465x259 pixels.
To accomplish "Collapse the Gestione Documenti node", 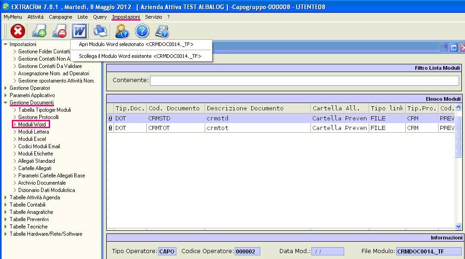I will pos(5,103).
